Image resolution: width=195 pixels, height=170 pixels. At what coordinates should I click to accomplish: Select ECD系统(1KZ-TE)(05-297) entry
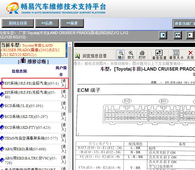pos(26,117)
